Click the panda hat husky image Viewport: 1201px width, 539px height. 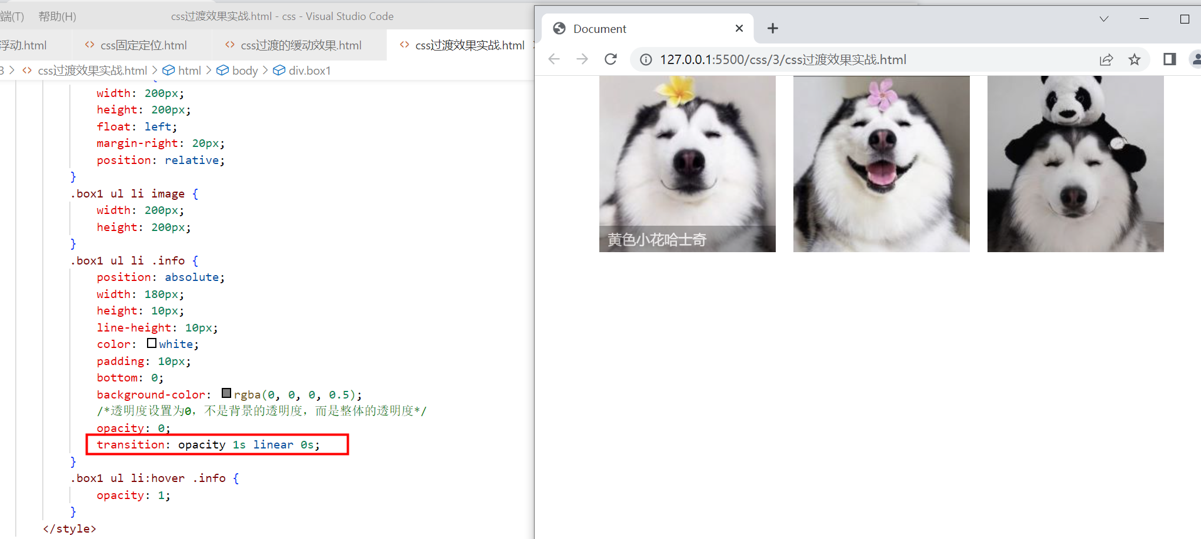point(1075,163)
